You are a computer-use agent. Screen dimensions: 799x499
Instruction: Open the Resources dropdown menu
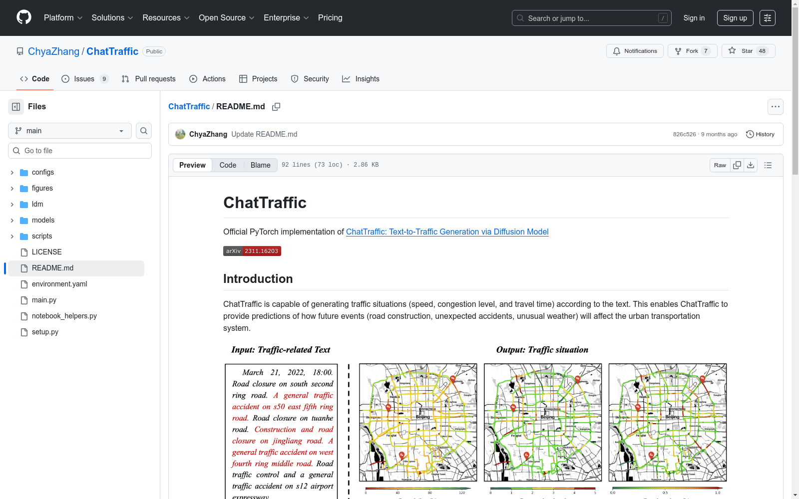pos(166,18)
